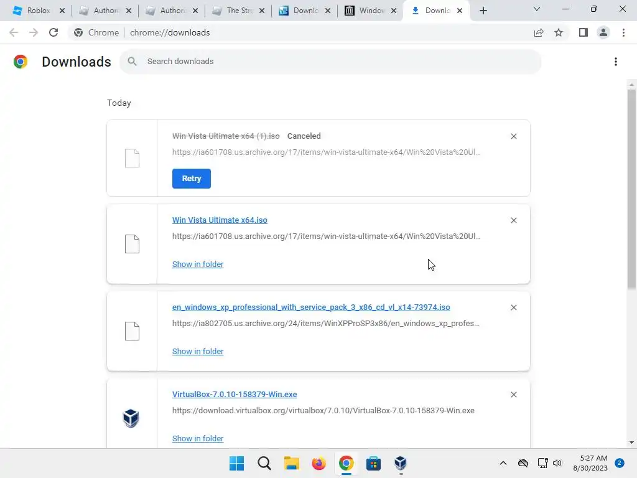637x478 pixels.
Task: Click file icon of windows xp iso
Action: tap(132, 331)
